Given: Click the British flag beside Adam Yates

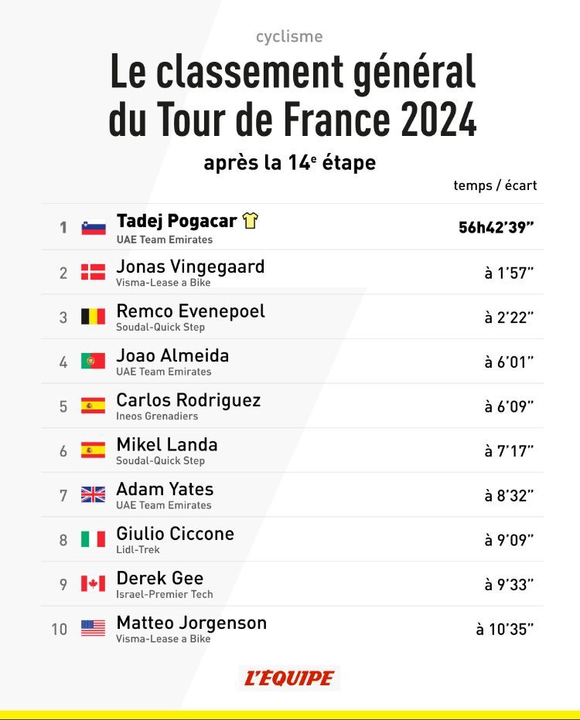Looking at the screenshot, I should click(93, 495).
